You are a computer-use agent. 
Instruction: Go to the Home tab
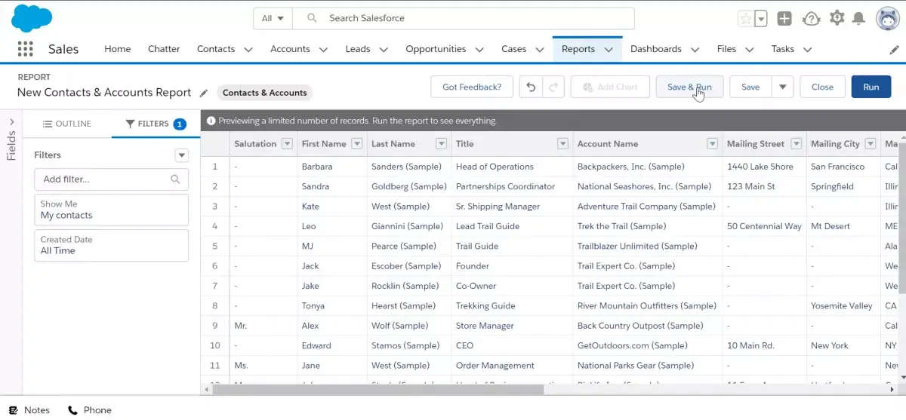(117, 49)
